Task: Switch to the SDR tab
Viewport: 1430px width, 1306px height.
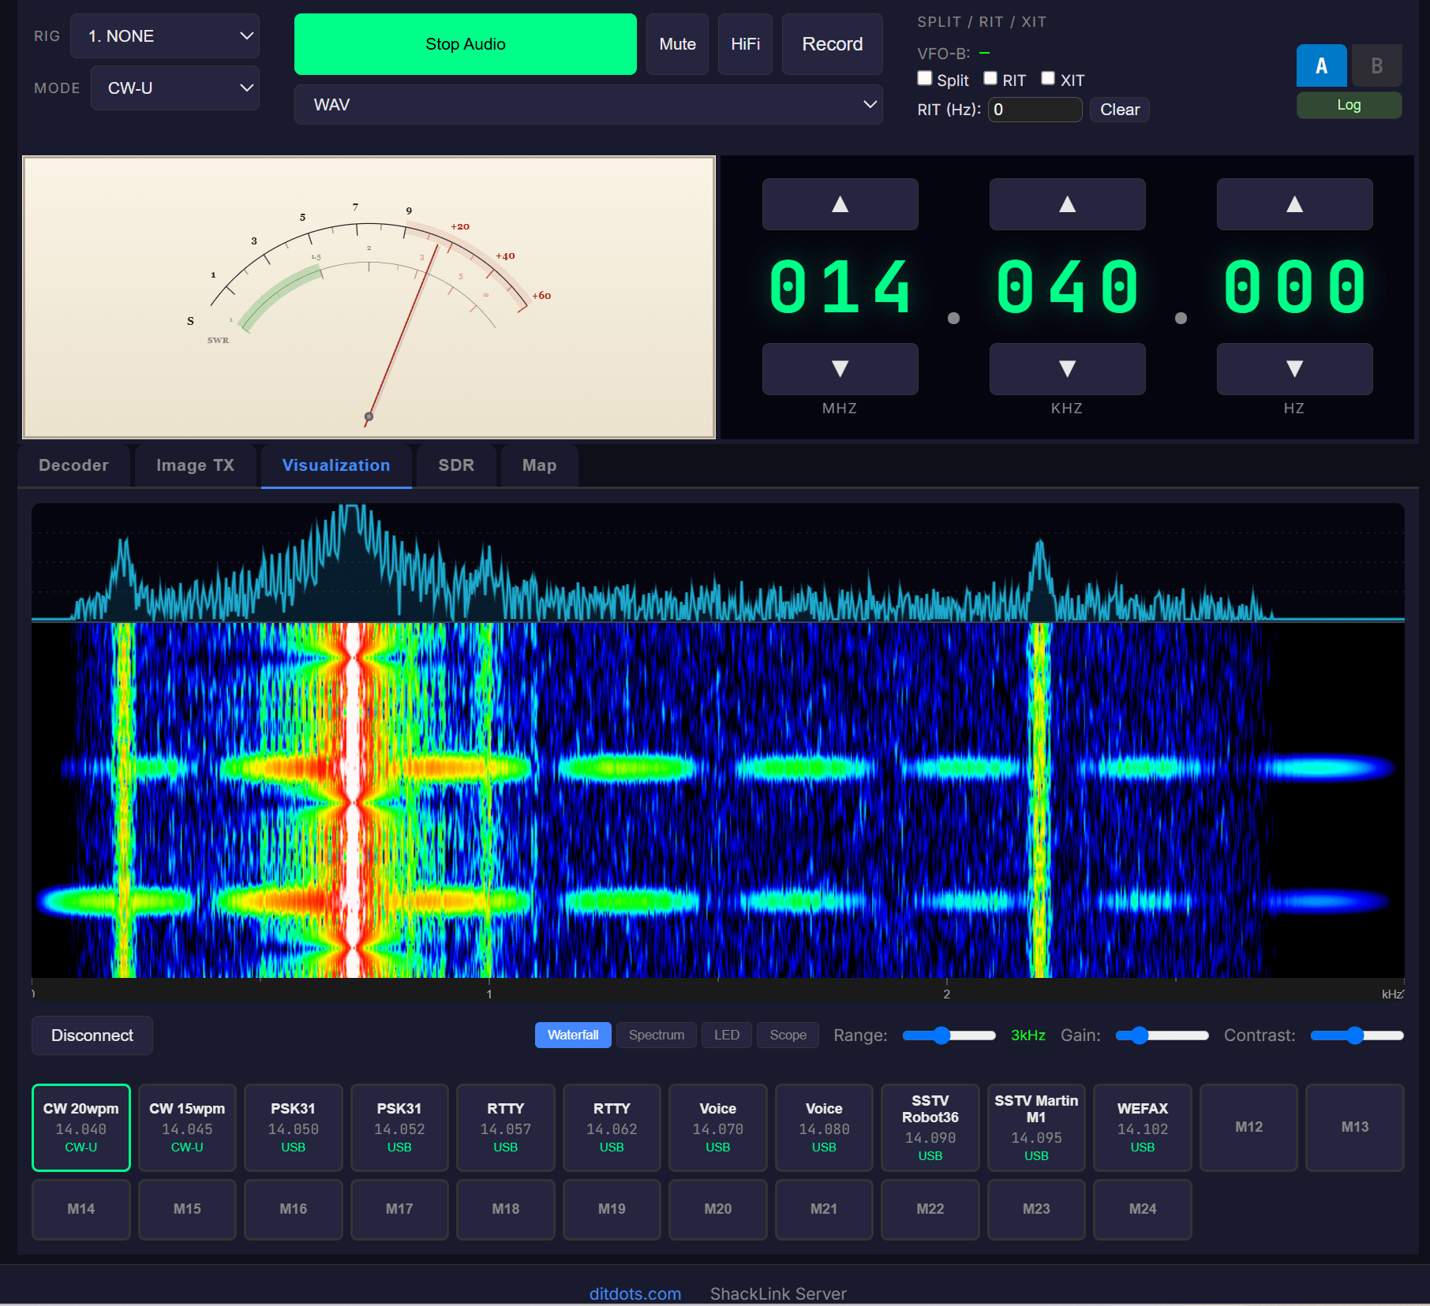Action: pos(456,465)
